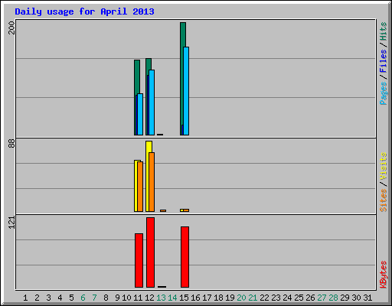392x306 pixels.
Task: Click the small orange Sites bar for day 13
Action: click(x=163, y=210)
